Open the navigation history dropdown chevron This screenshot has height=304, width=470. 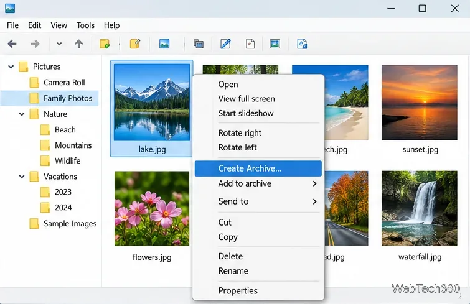coord(59,44)
